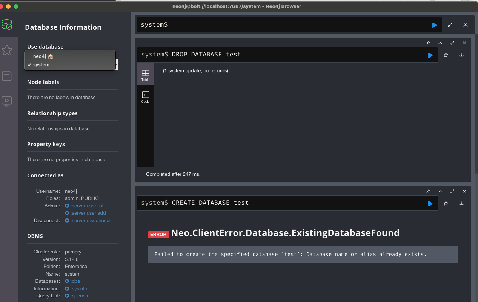The image size is (478, 302).
Task: Click the macOS yellow minimize window button
Action: tap(8, 6)
